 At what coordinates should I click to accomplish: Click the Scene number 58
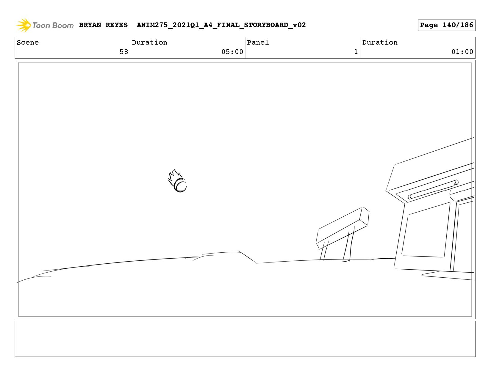(x=124, y=52)
